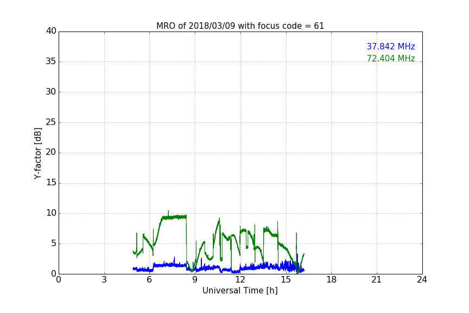Click the y-axis tick label "30"

point(51,92)
